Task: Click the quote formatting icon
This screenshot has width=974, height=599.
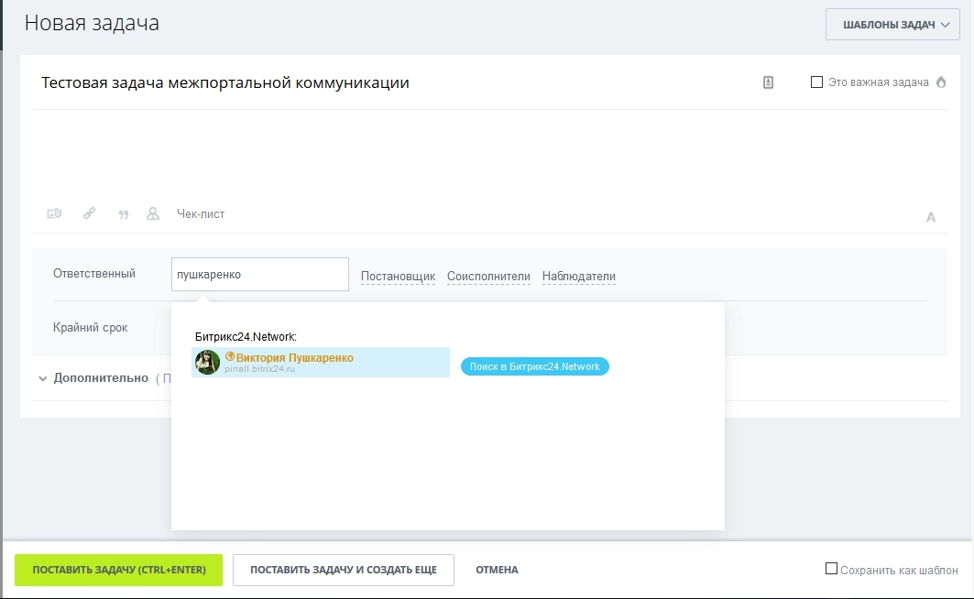Action: pos(123,213)
